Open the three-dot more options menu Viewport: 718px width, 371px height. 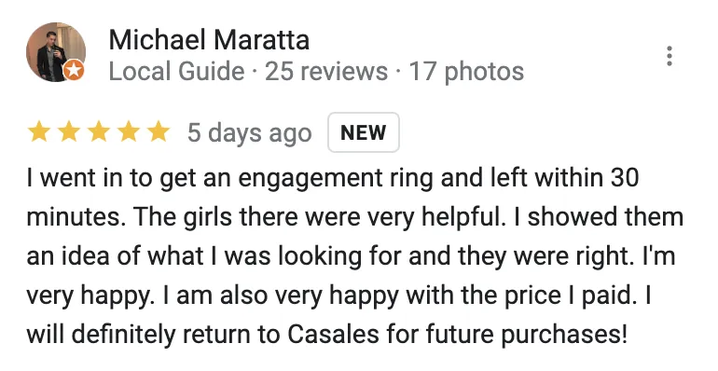pyautogui.click(x=669, y=56)
